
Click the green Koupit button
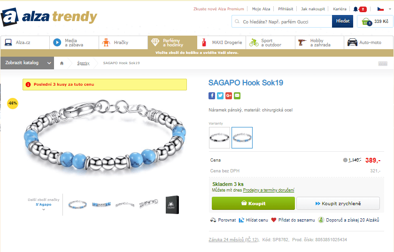253,203
